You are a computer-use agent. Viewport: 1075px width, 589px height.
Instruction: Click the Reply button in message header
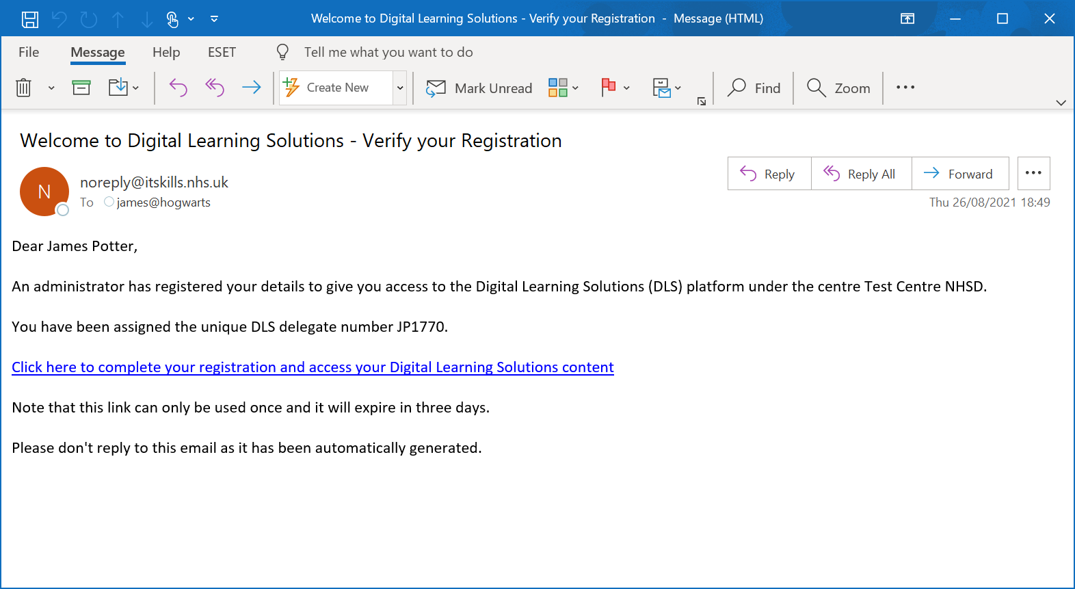click(x=769, y=174)
